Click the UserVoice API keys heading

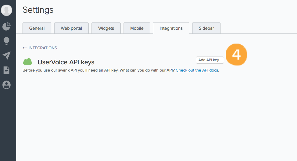[x=66, y=62]
